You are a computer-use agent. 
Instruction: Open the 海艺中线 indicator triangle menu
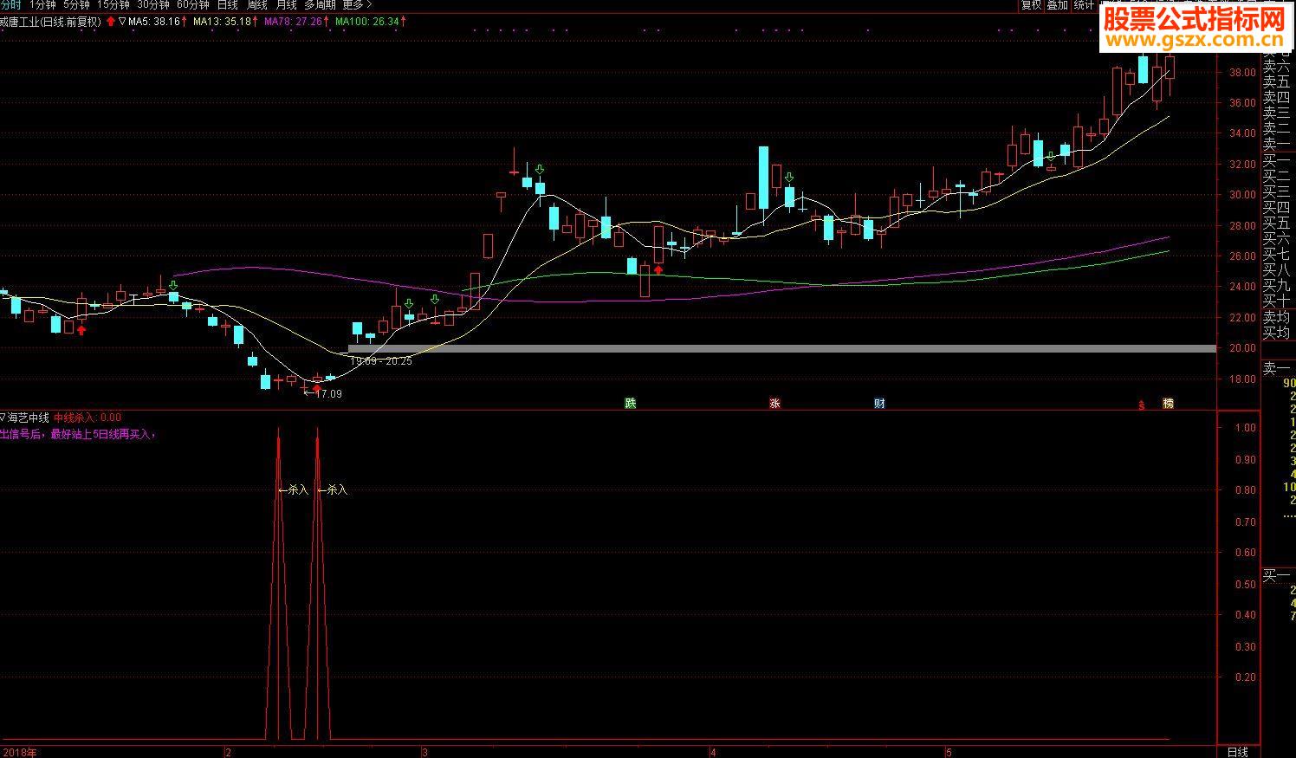[3, 418]
